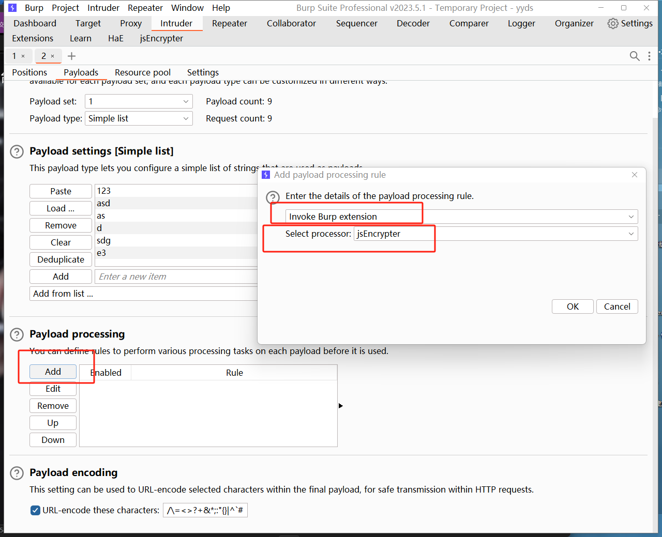
Task: Open the Help menu
Action: pyautogui.click(x=221, y=8)
